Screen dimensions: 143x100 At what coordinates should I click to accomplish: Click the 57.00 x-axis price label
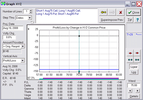(x=39, y=75)
